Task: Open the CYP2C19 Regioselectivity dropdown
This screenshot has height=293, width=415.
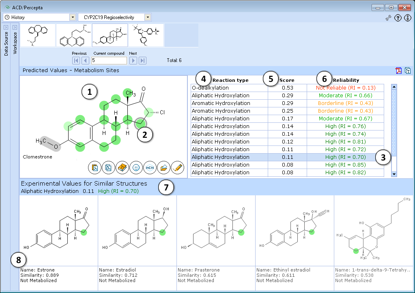Action: 148,17
